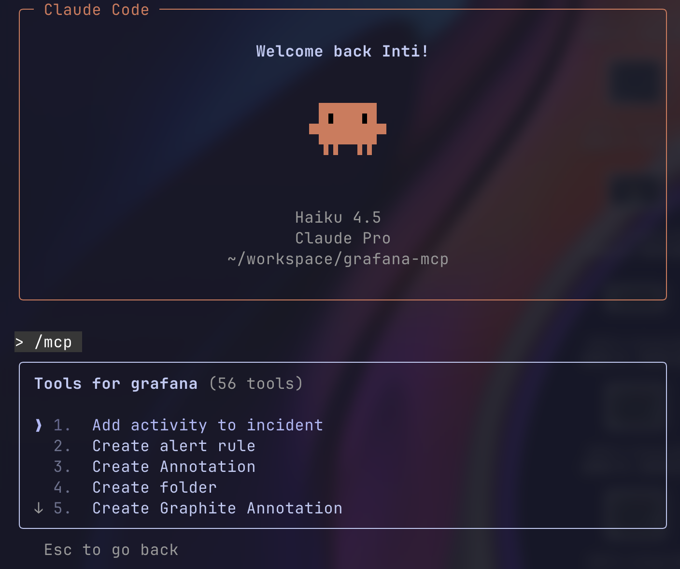Open the Create Graphite Annotation tool
This screenshot has height=569, width=680.
point(217,508)
